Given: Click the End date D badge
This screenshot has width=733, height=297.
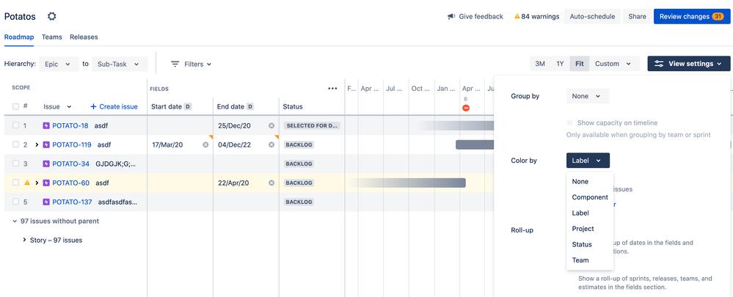Looking at the screenshot, I should 250,106.
